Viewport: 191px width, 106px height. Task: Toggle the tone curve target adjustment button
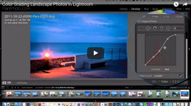pos(139,36)
